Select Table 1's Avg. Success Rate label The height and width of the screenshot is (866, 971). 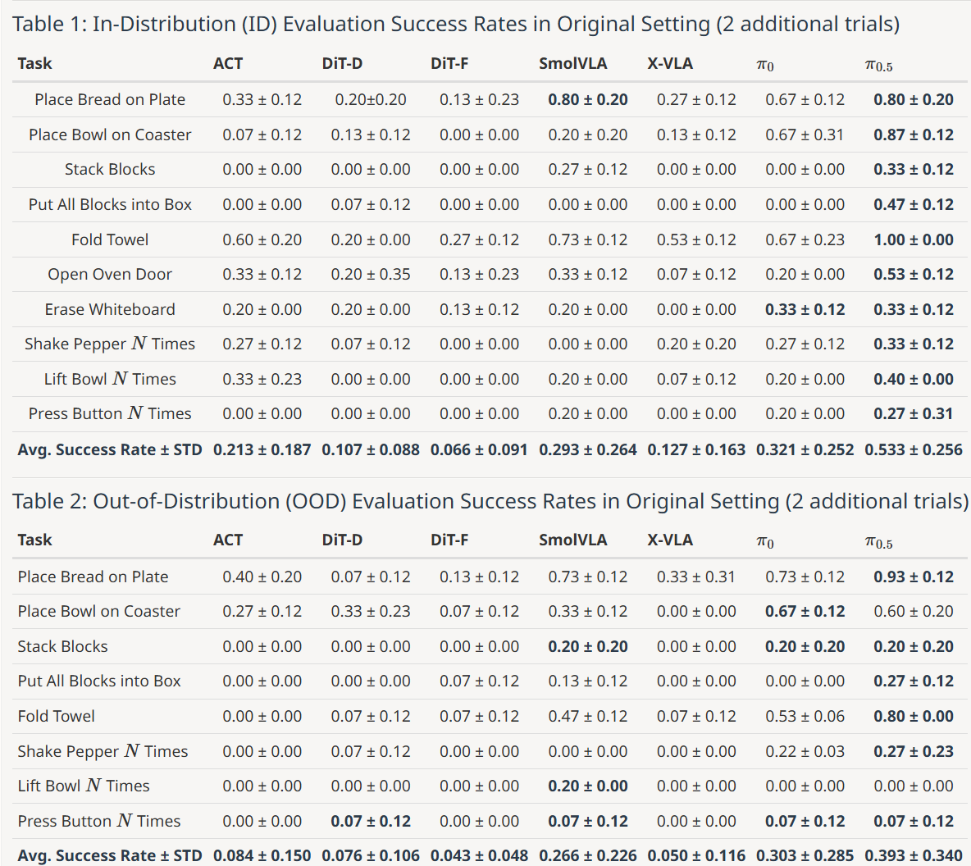tap(110, 449)
